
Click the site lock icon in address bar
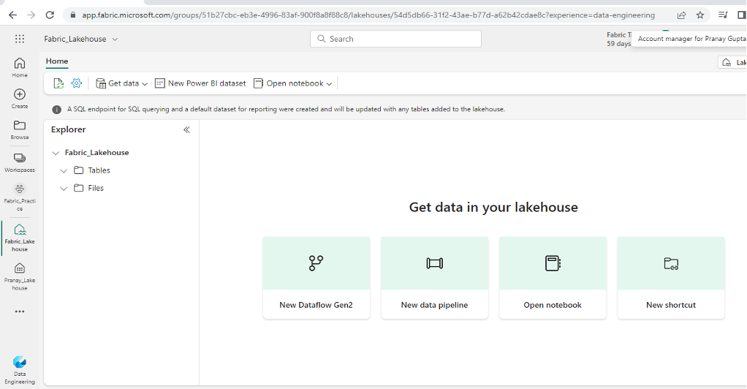pyautogui.click(x=73, y=15)
